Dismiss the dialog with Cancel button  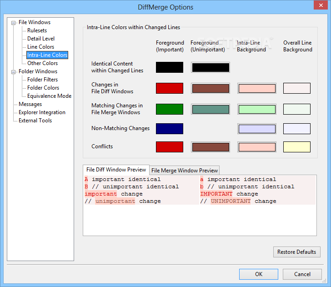[x=302, y=274]
